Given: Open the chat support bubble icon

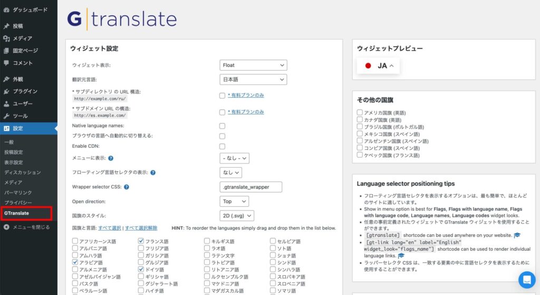Looking at the screenshot, I should 527,280.
